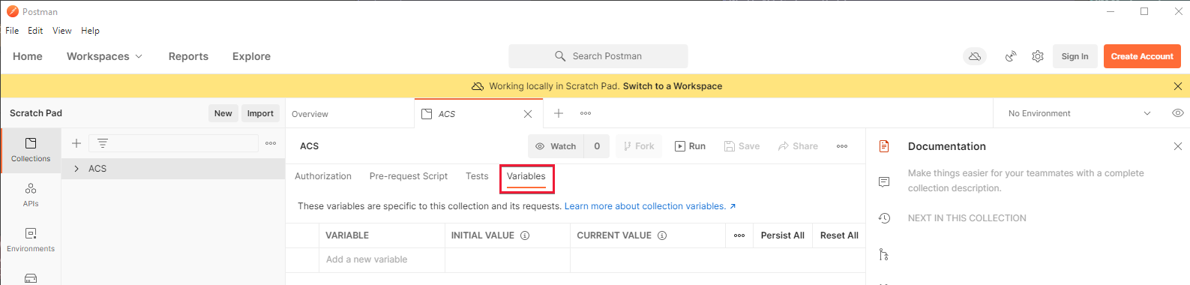Viewport: 1190px width, 285px height.
Task: Open collection more actions menu beside Share
Action: [x=842, y=146]
